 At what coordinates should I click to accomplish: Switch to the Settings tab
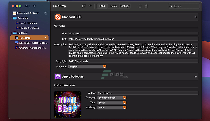click(x=125, y=6)
